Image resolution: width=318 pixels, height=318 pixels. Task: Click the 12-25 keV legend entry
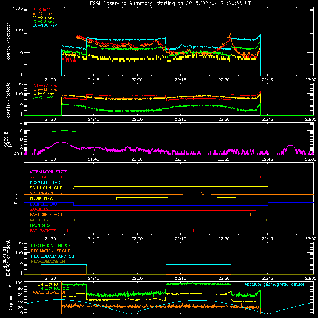pyautogui.click(x=44, y=17)
